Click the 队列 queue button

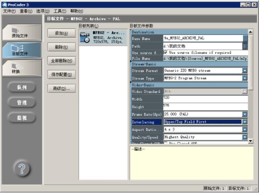22,87
